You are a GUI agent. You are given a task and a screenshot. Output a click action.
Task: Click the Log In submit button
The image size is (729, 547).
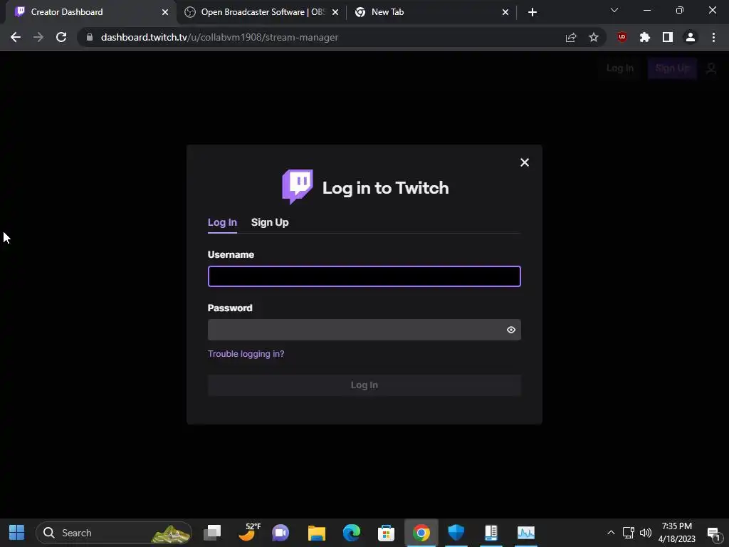[364, 385]
